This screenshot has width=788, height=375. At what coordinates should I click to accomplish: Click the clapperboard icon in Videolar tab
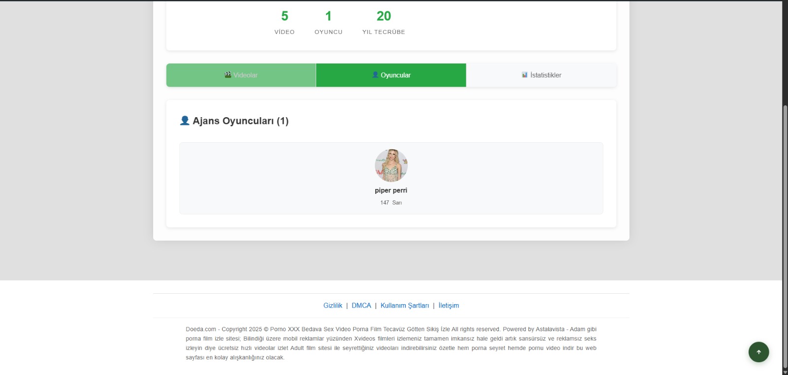pos(228,75)
